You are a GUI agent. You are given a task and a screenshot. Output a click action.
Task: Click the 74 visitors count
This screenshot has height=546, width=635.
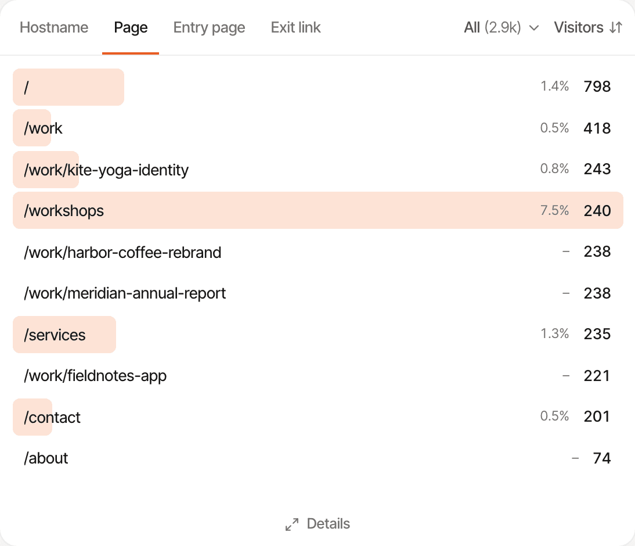point(602,458)
